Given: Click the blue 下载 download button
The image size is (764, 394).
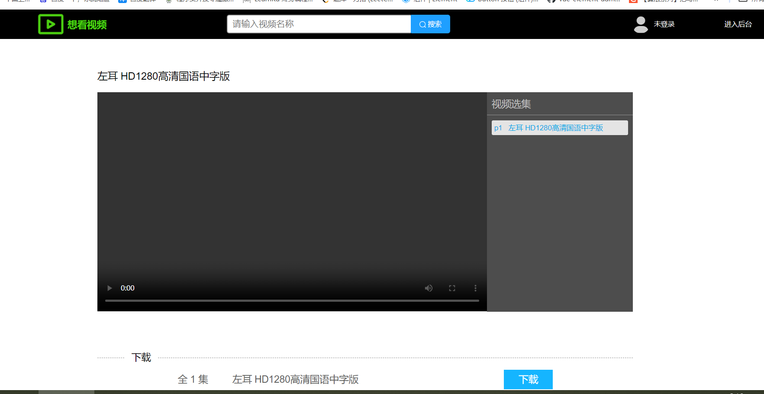Looking at the screenshot, I should [x=528, y=379].
